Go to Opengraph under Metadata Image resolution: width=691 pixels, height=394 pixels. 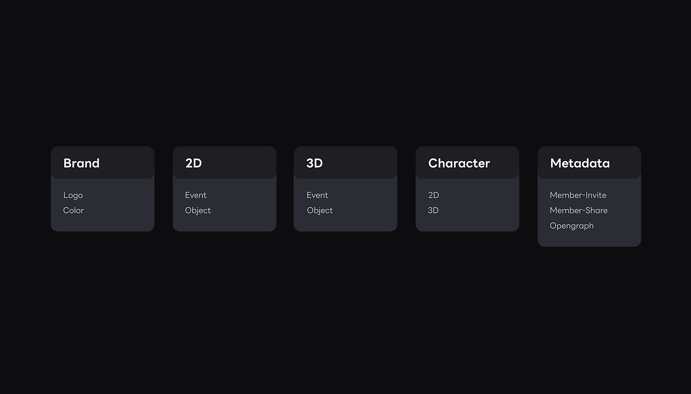(x=571, y=226)
